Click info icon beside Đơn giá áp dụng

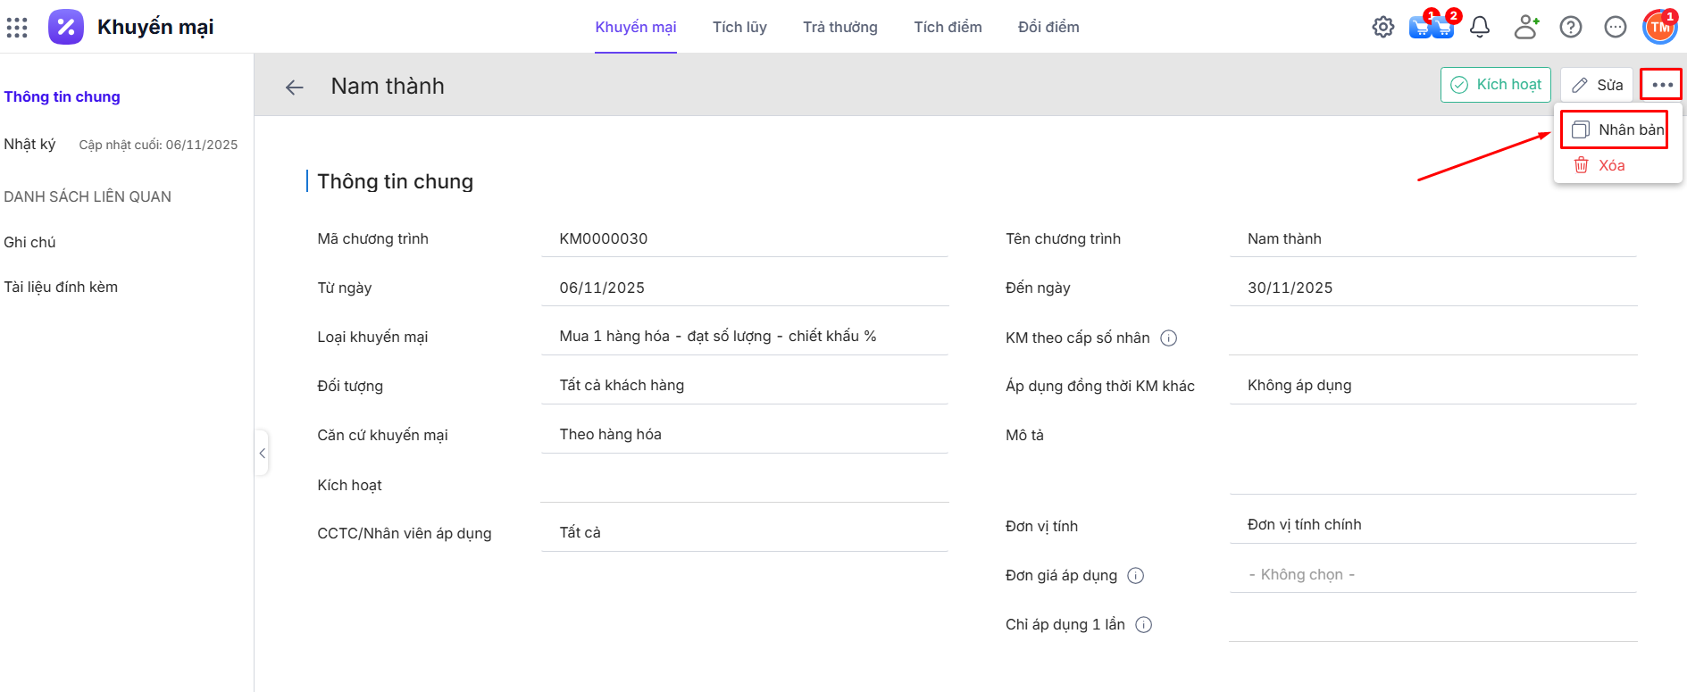pyautogui.click(x=1135, y=576)
